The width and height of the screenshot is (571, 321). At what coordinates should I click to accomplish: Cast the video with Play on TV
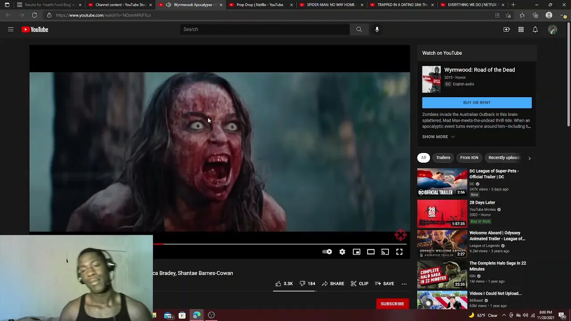pyautogui.click(x=385, y=252)
